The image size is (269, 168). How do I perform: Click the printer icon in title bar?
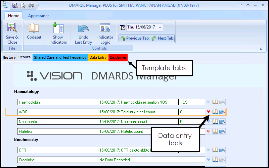point(31,5)
